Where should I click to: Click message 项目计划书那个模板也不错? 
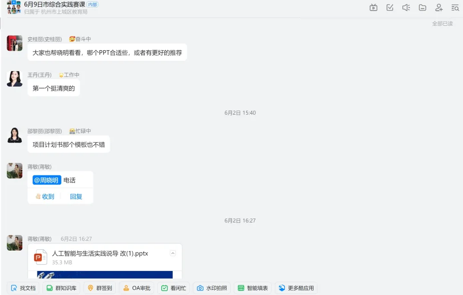[x=69, y=144]
